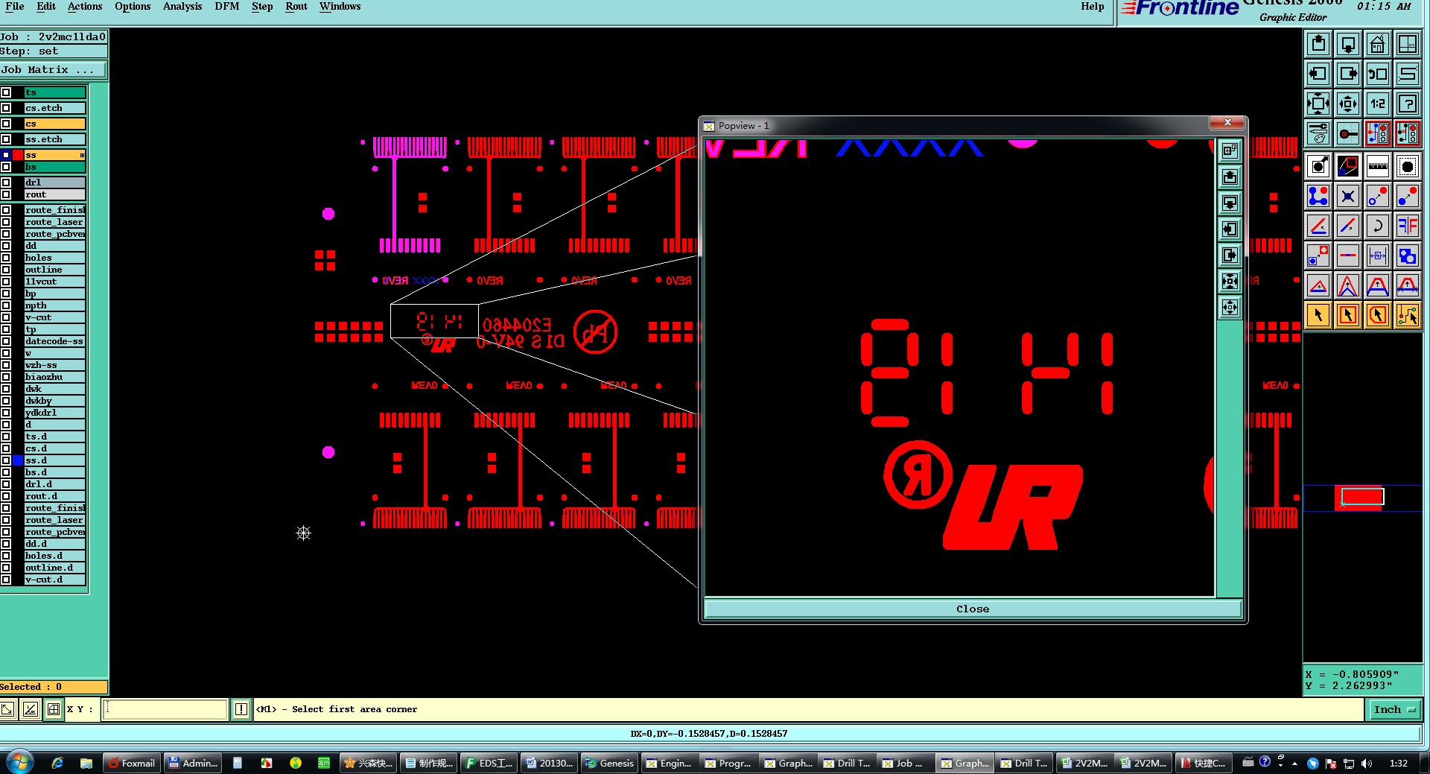Open the File menu

(x=15, y=7)
